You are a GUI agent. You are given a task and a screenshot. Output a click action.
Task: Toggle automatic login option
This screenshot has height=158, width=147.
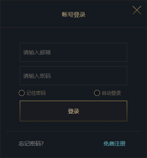tap(97, 93)
